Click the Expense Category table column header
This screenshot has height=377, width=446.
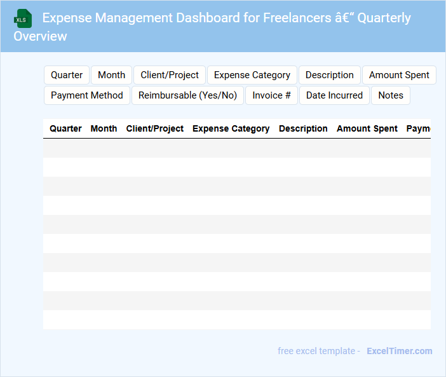point(231,128)
